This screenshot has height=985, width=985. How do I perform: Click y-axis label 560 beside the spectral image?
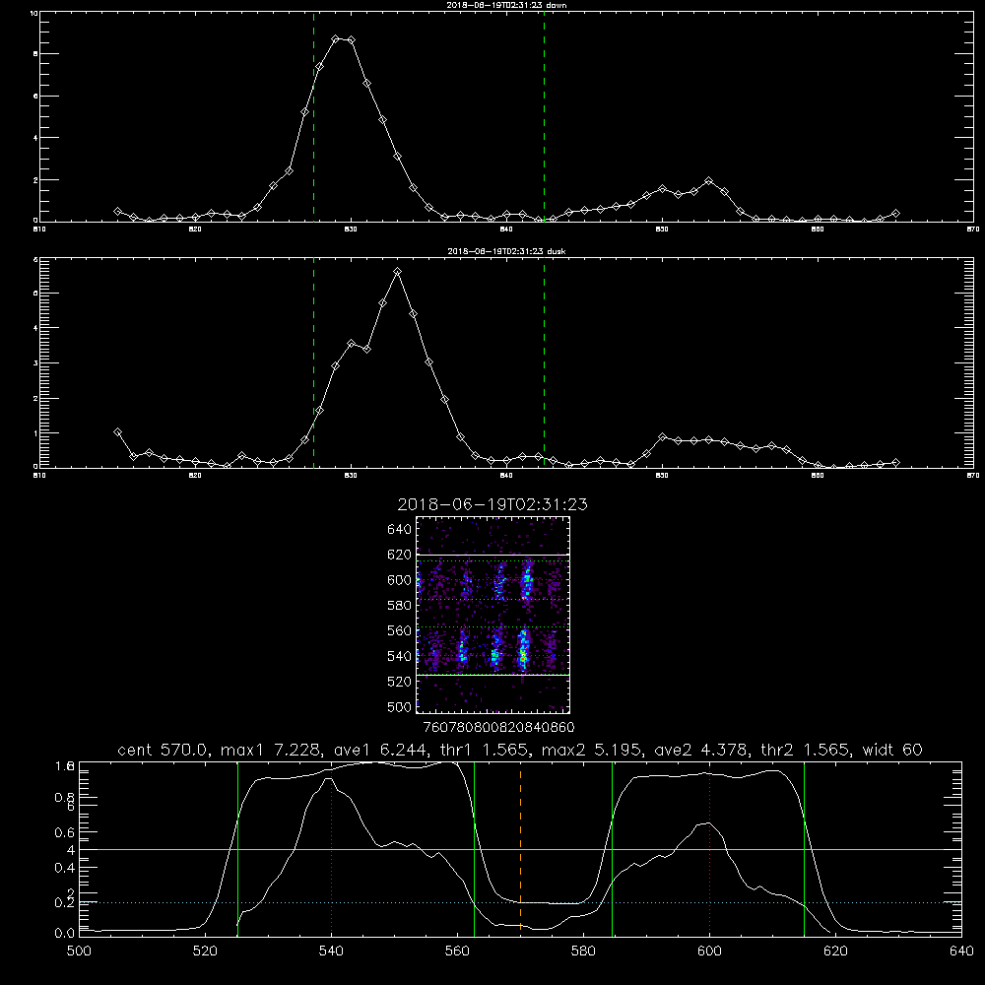pos(400,630)
